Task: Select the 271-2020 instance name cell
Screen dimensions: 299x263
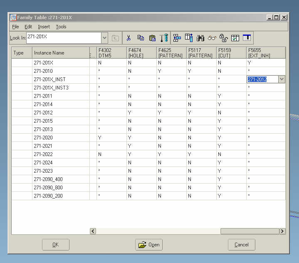Action: click(x=61, y=138)
